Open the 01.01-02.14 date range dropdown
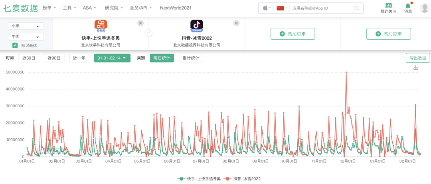Image resolution: width=431 pixels, height=184 pixels. point(112,58)
